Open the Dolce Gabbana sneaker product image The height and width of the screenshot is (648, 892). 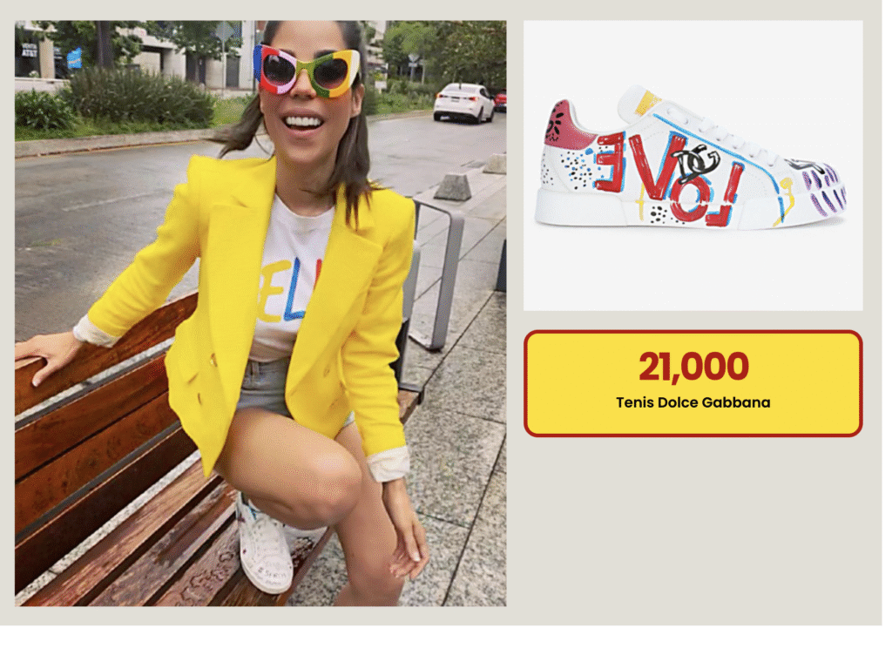[x=693, y=165]
